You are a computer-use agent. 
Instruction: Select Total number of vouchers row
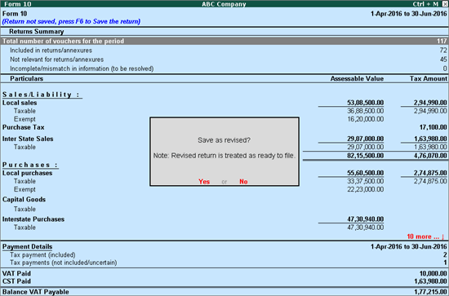[x=224, y=42]
